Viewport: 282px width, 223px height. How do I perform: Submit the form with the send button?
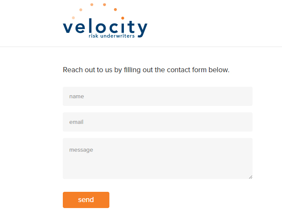point(86,200)
